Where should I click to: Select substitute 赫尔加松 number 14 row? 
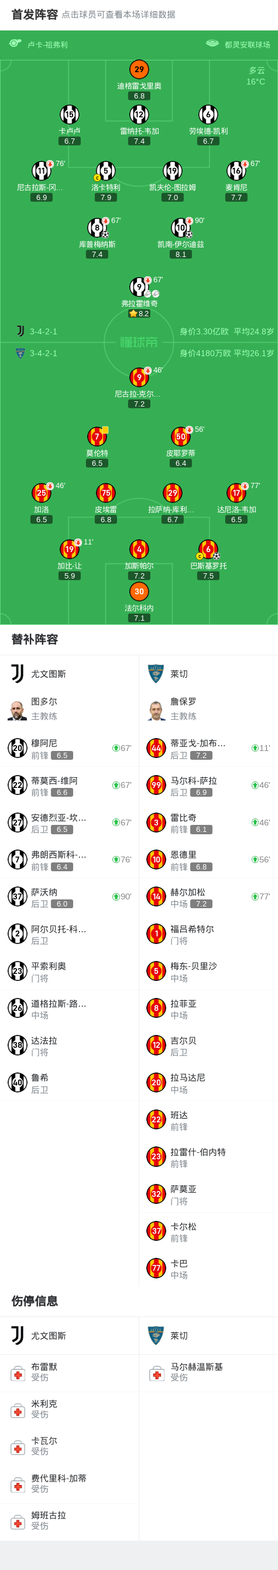click(x=209, y=896)
